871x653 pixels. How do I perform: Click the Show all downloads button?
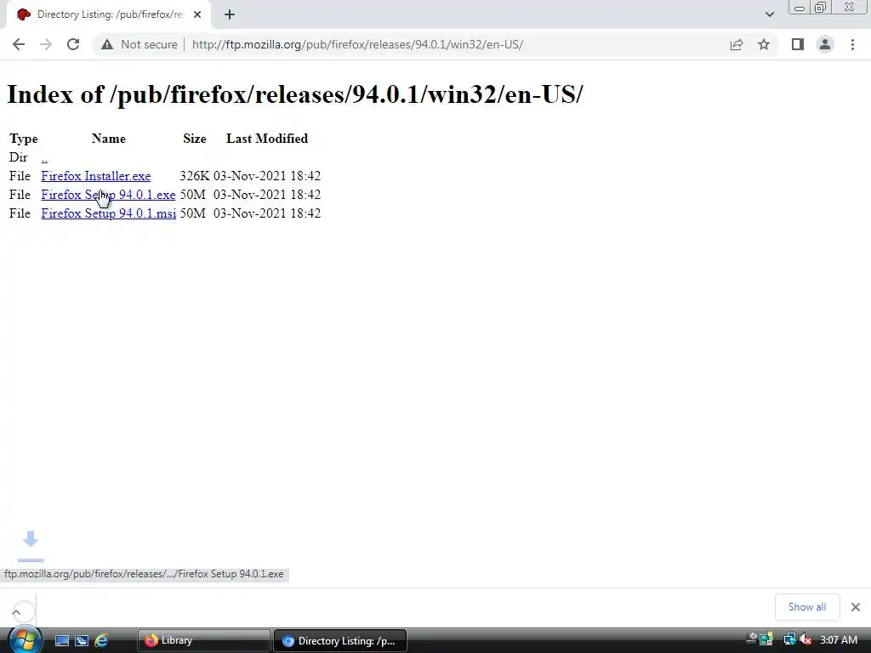tap(807, 607)
